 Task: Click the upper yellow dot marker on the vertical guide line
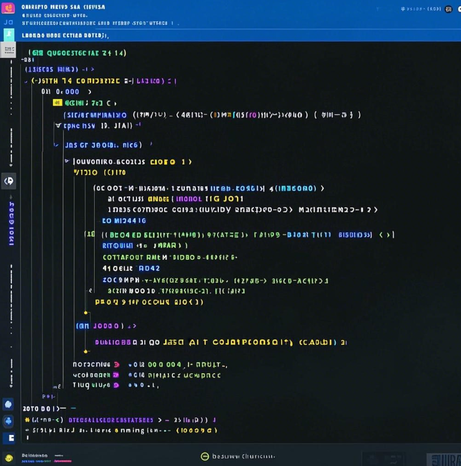[x=85, y=313]
